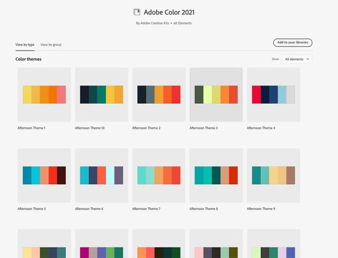Select the Afternoon Theme 4 theme card
Image resolution: width=338 pixels, height=258 pixels.
273,94
